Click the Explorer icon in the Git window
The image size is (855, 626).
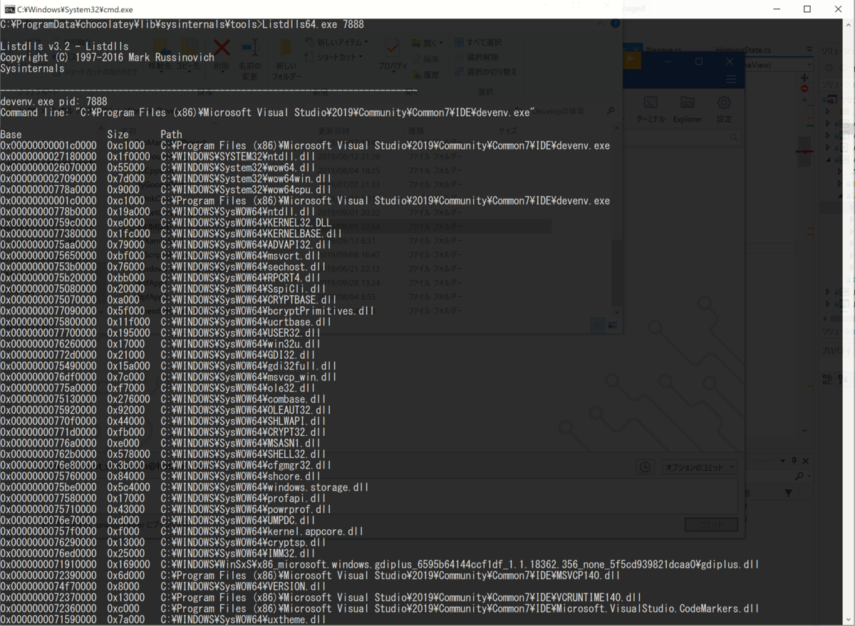point(687,110)
